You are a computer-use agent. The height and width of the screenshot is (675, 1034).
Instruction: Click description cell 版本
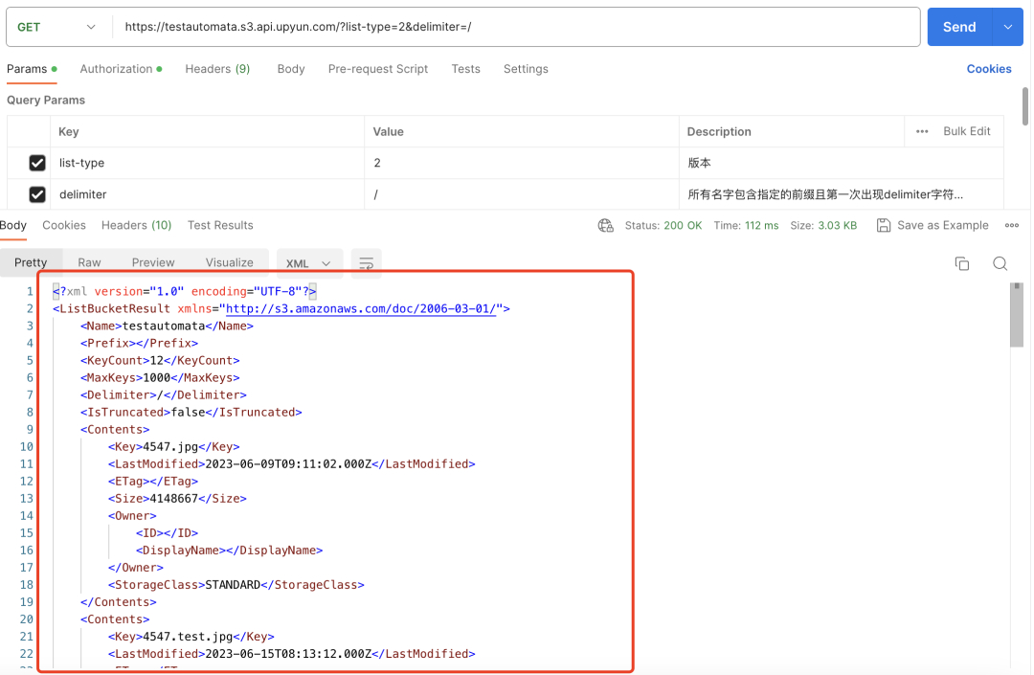842,163
